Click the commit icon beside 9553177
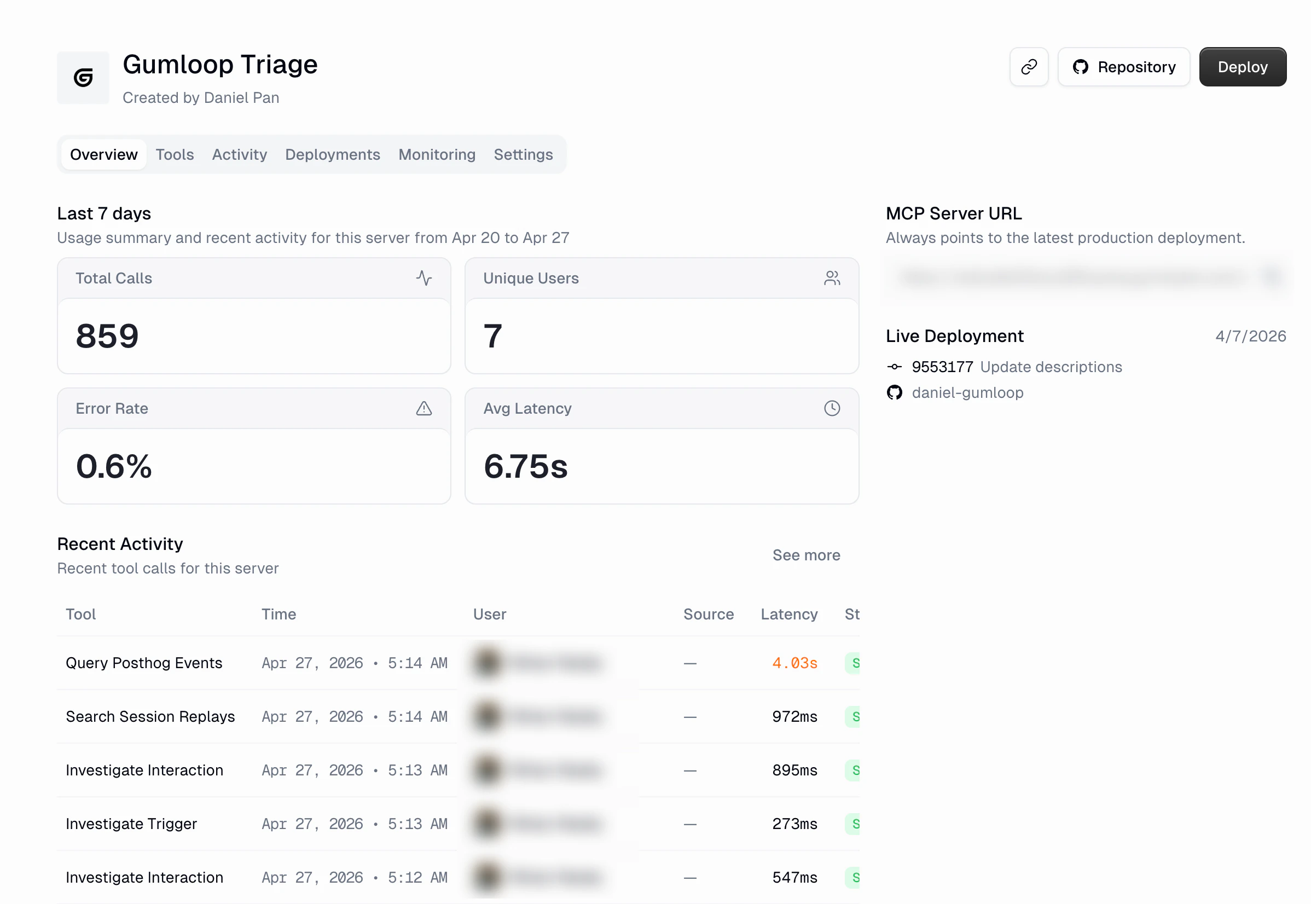The width and height of the screenshot is (1311, 904). [x=895, y=367]
